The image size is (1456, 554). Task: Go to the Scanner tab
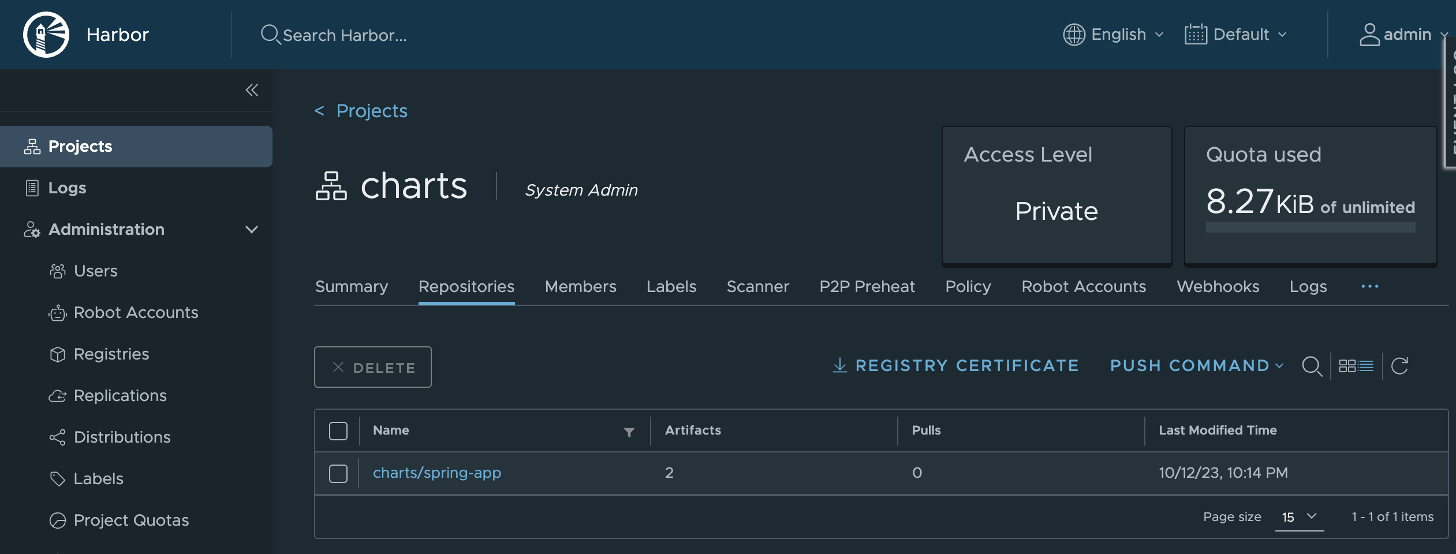click(758, 286)
